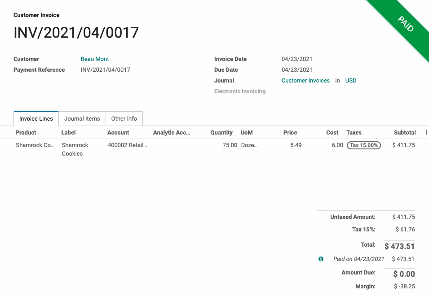Click the Shamrock Co... product cell
Viewport: 429px width, 296px height.
point(35,145)
